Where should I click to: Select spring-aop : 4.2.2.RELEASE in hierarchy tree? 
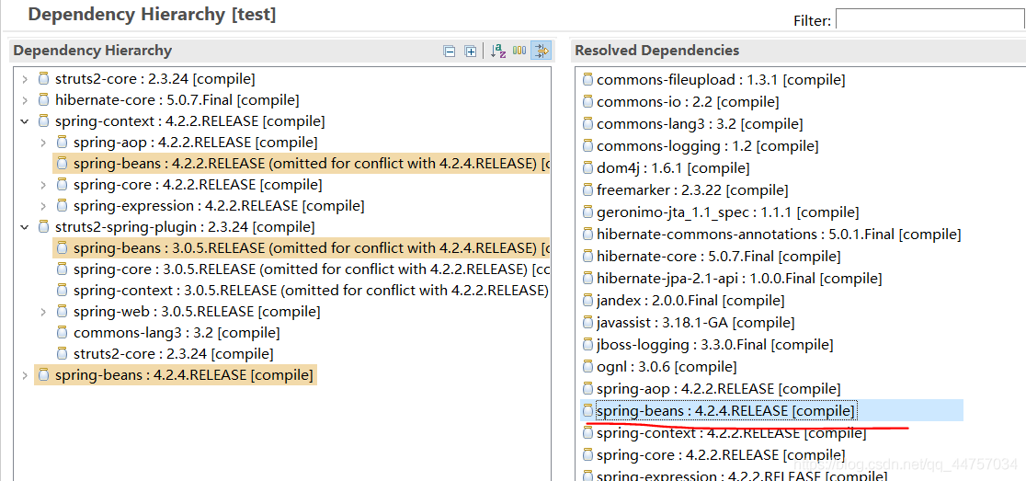(195, 142)
